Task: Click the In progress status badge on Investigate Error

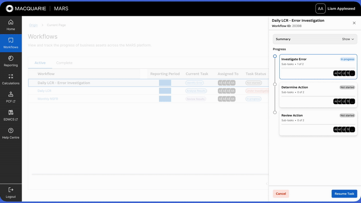Action: (x=347, y=60)
